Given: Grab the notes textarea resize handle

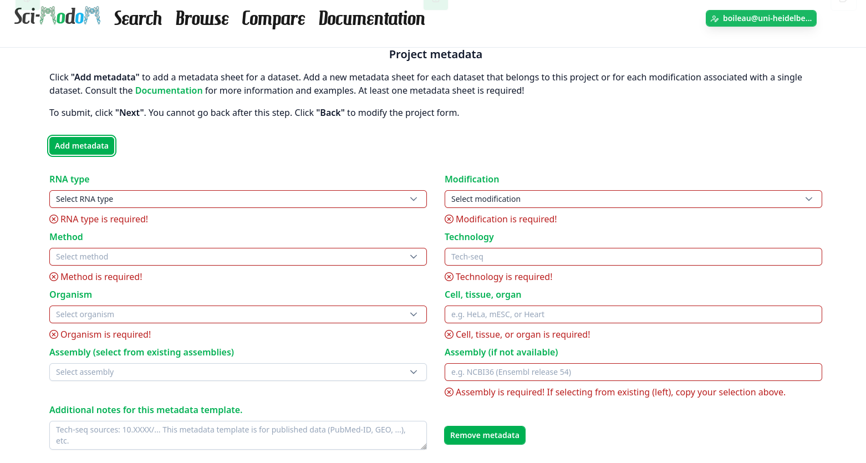Looking at the screenshot, I should click(424, 446).
